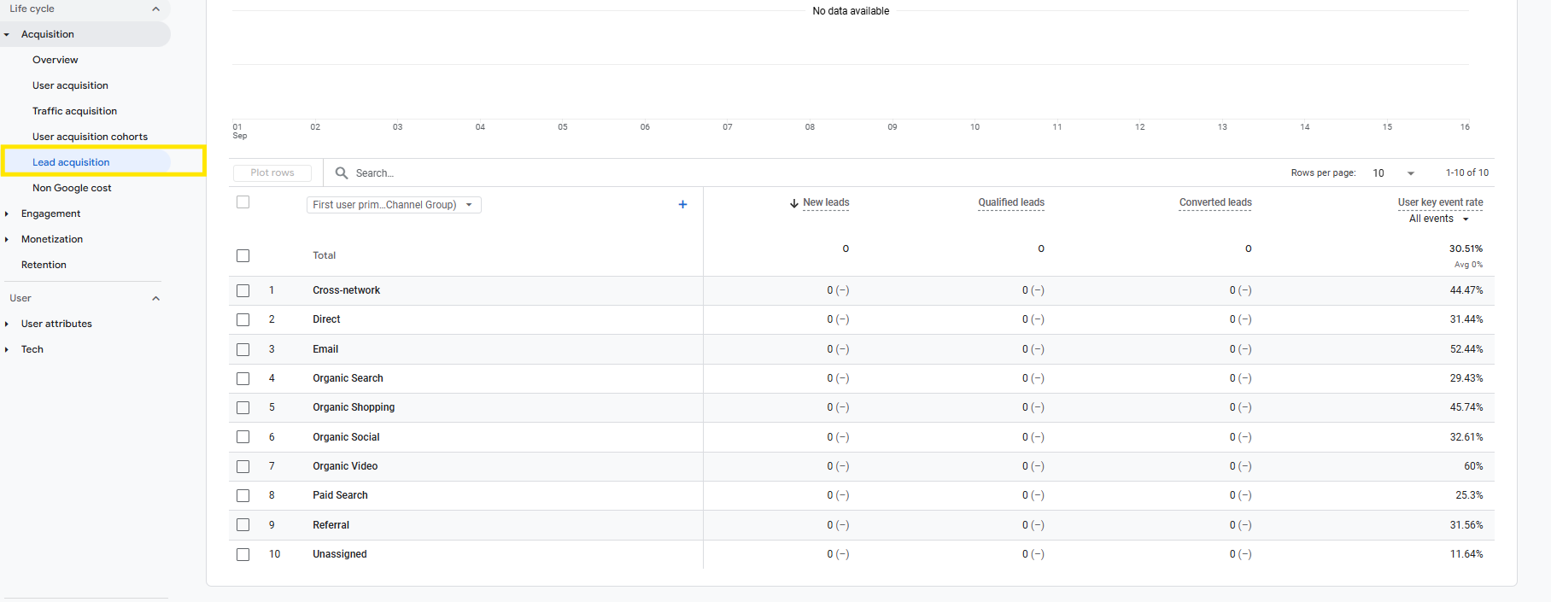Image resolution: width=1551 pixels, height=602 pixels.
Task: Click the Organic Shopping channel name
Action: tap(354, 407)
